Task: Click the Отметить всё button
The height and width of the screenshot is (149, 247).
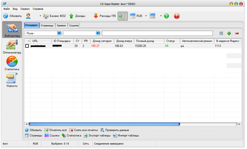Action: tap(56, 130)
